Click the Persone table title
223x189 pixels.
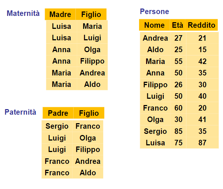click(154, 11)
